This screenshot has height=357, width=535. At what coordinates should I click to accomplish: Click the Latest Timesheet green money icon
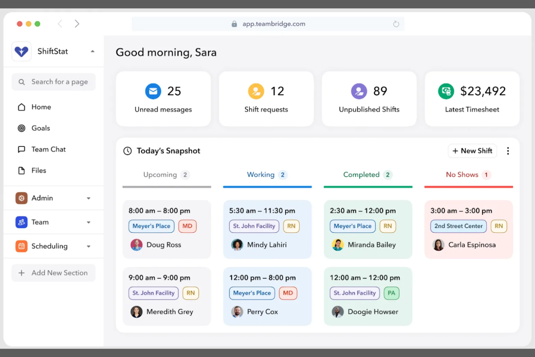point(446,91)
